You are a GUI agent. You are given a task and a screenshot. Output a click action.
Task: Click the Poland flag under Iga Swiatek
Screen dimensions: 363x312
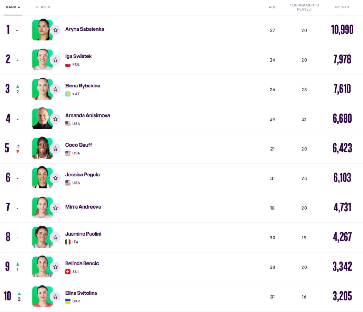click(x=68, y=65)
